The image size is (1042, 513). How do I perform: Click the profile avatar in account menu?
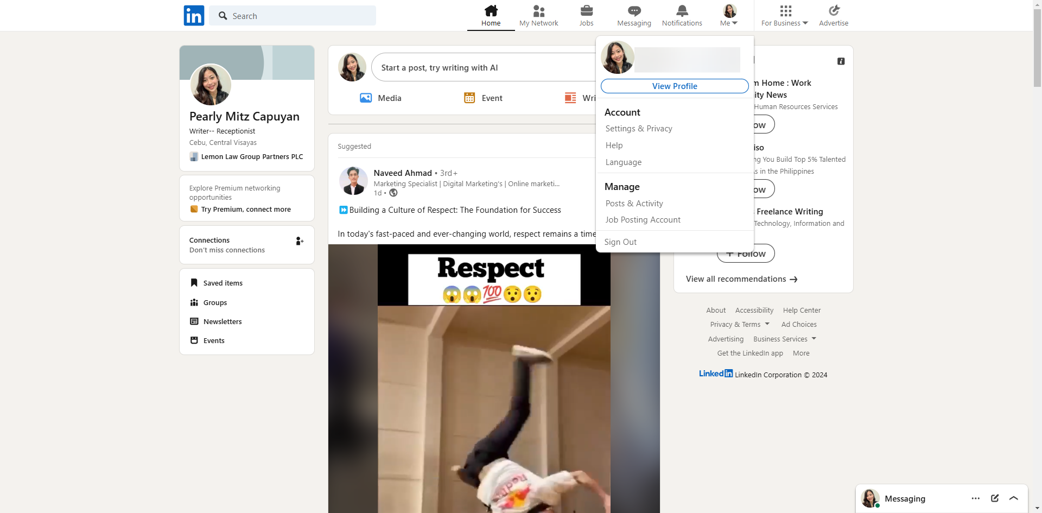coord(618,58)
